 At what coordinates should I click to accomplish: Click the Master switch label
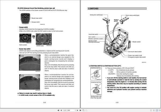137,42
